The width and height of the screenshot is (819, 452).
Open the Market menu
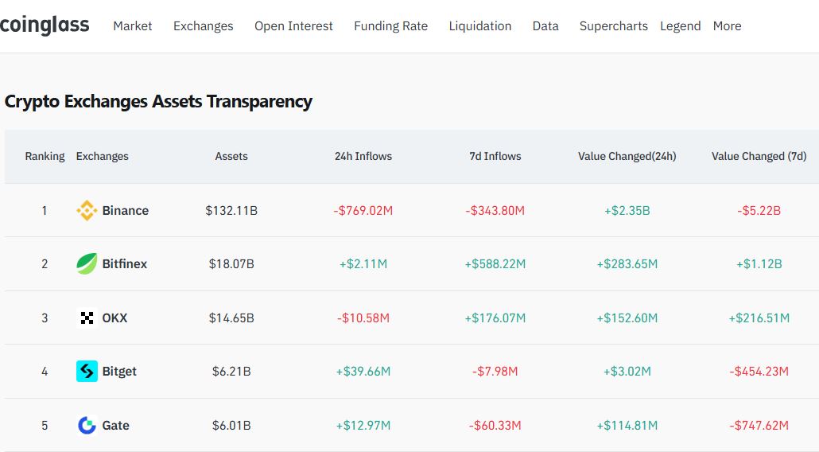click(x=132, y=26)
